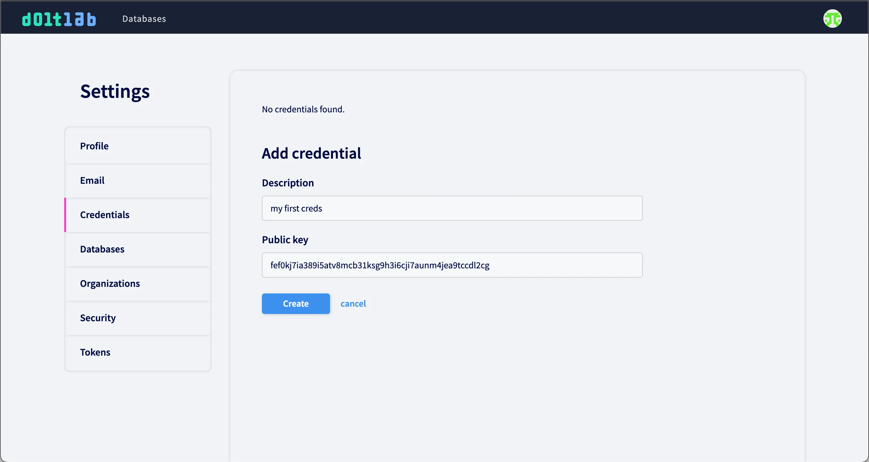View the Security settings section
This screenshot has width=869, height=462.
coord(98,318)
